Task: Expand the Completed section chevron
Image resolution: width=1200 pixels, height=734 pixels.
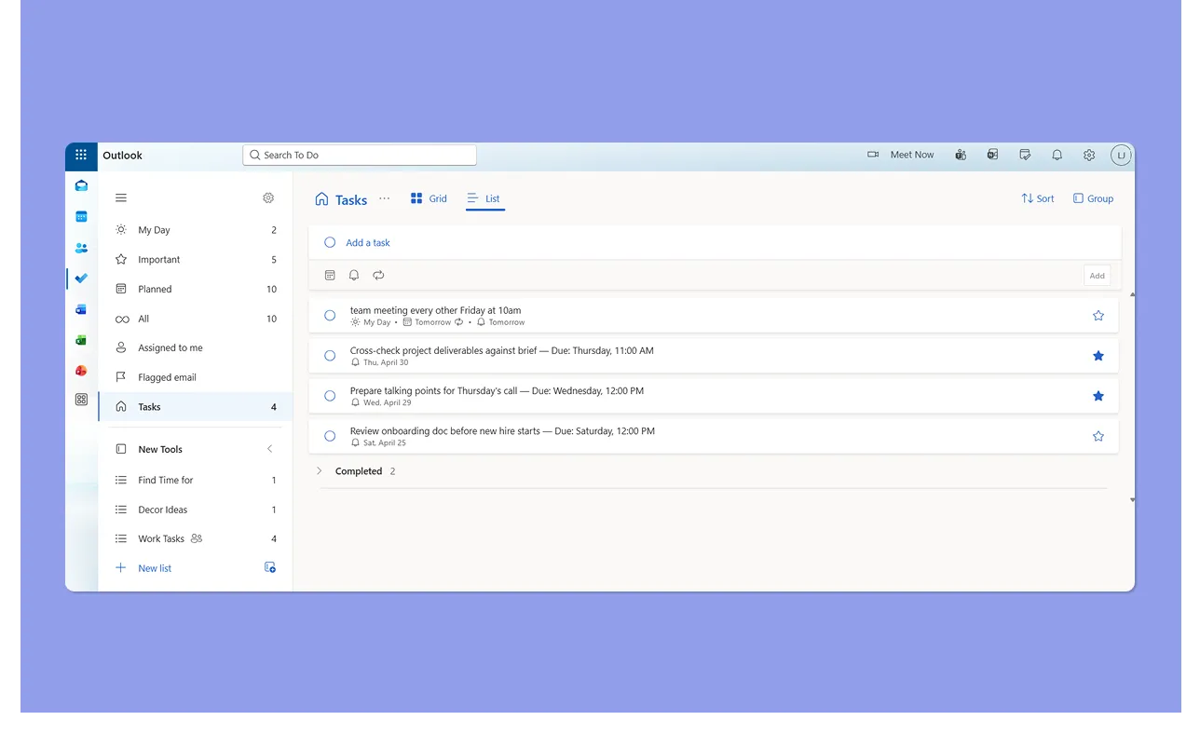Action: pos(319,471)
